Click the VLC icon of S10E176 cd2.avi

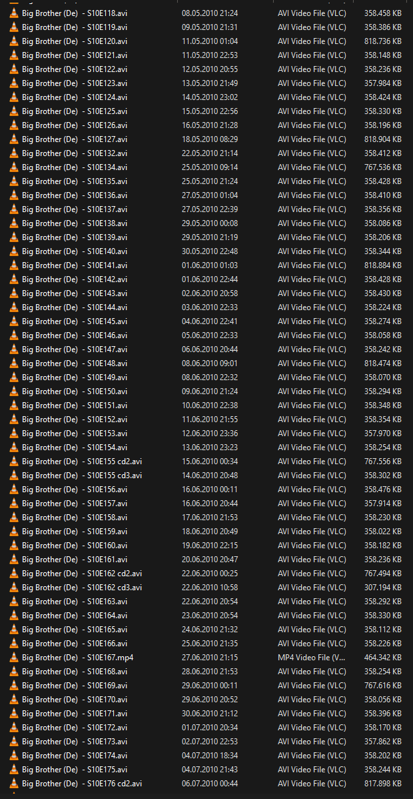(14, 784)
